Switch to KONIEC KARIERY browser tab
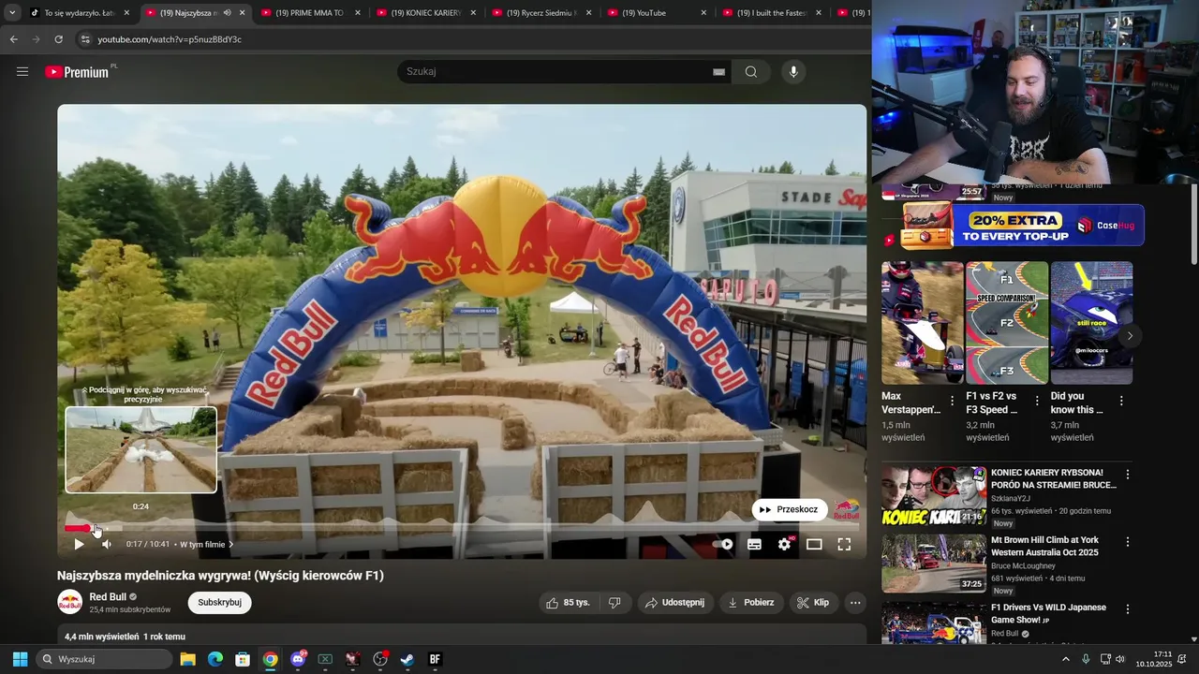Viewport: 1199px width, 674px height. [427, 13]
